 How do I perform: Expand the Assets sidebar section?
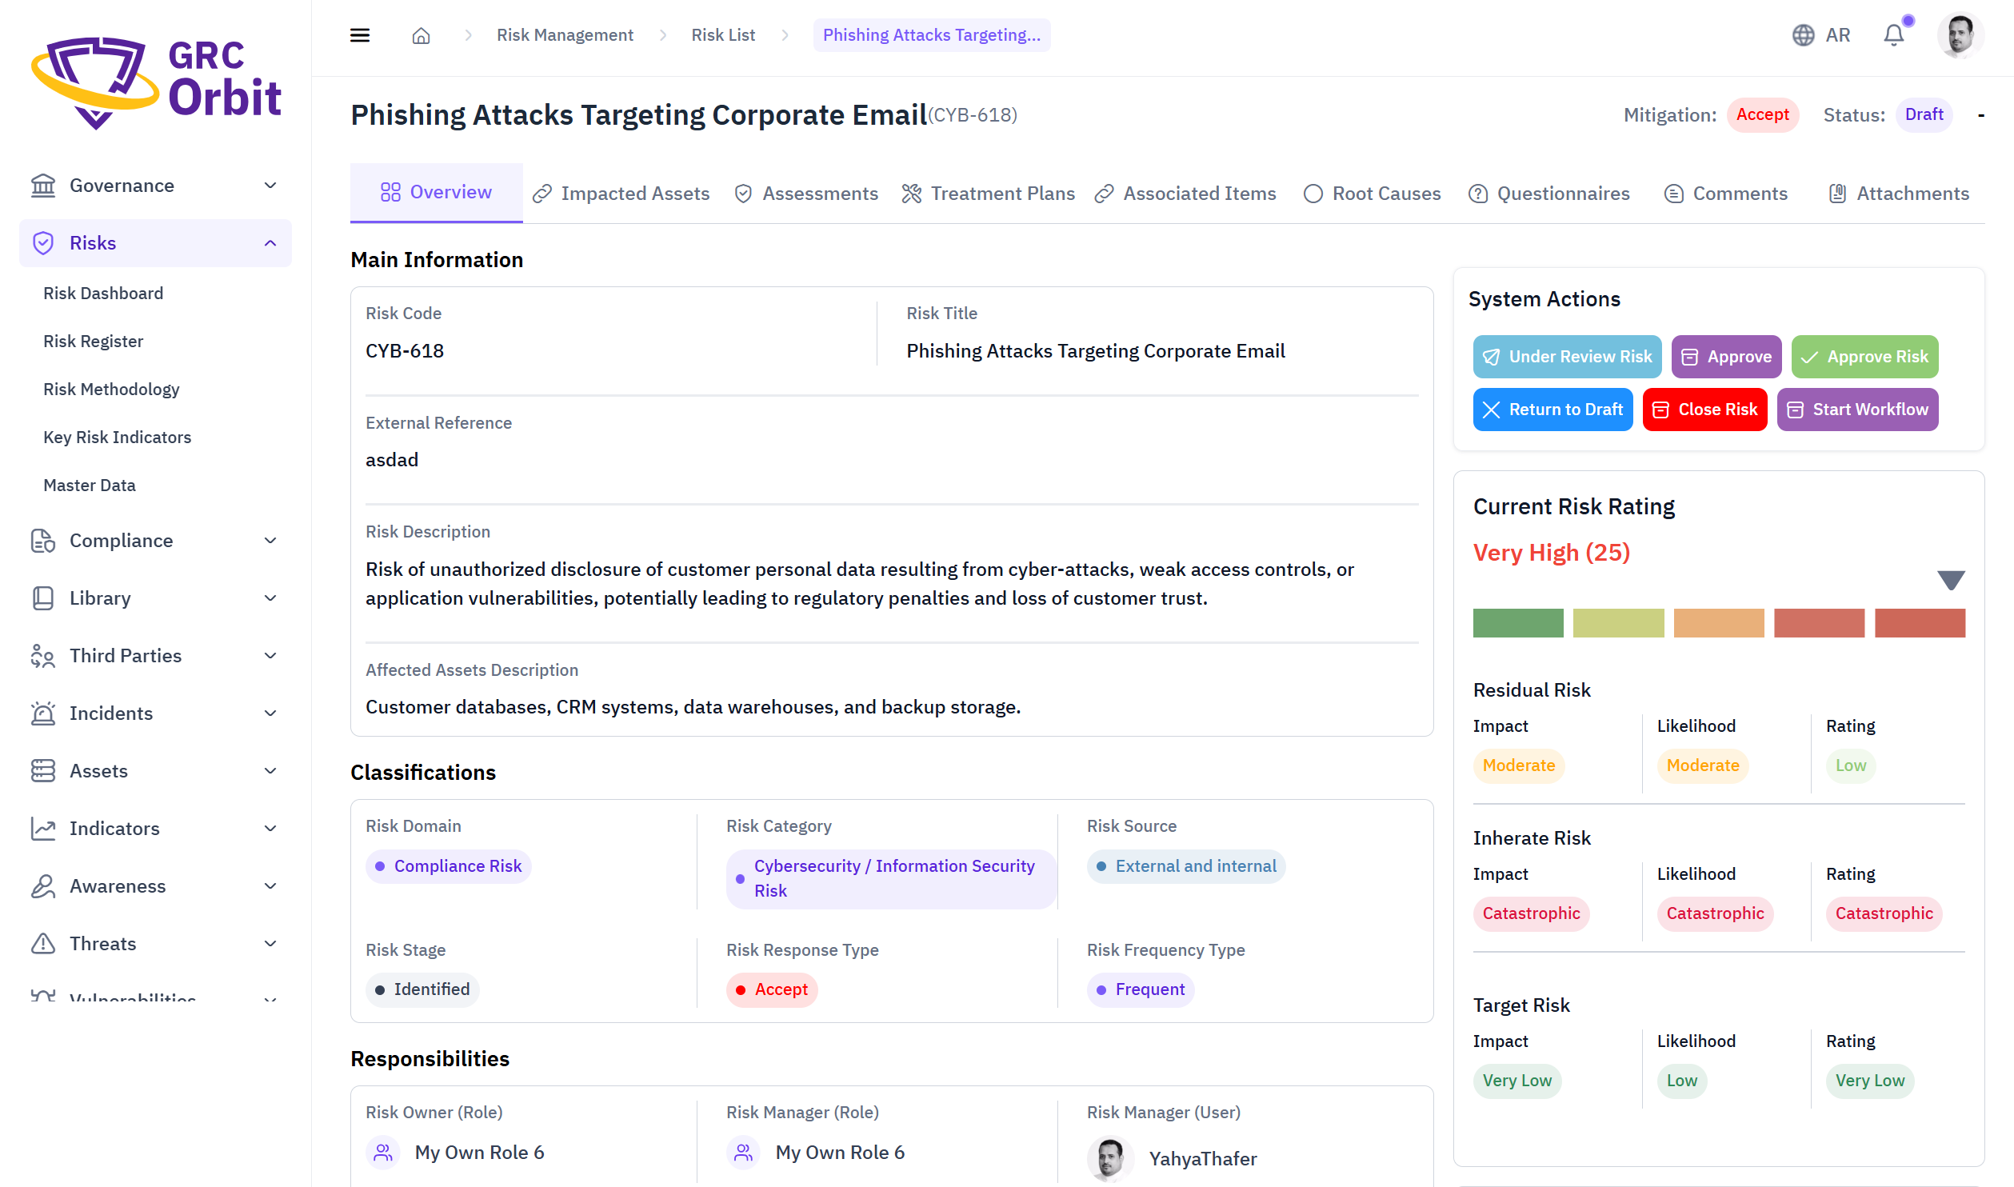[270, 771]
